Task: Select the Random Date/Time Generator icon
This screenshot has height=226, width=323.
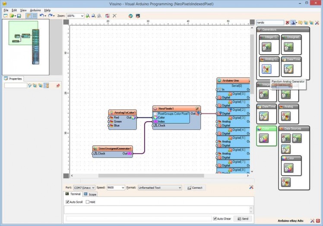Action: pos(288,69)
